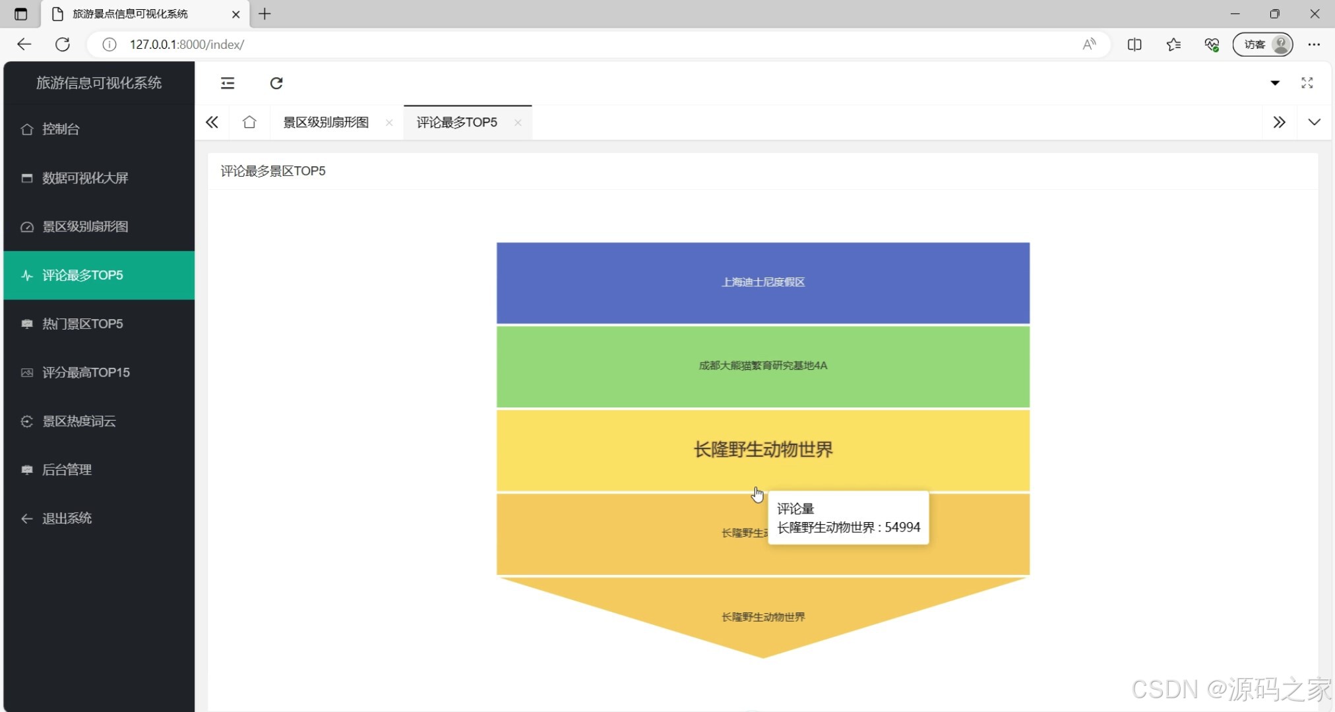Click the left double-chevron to scroll tabs
Image resolution: width=1335 pixels, height=712 pixels.
[212, 122]
